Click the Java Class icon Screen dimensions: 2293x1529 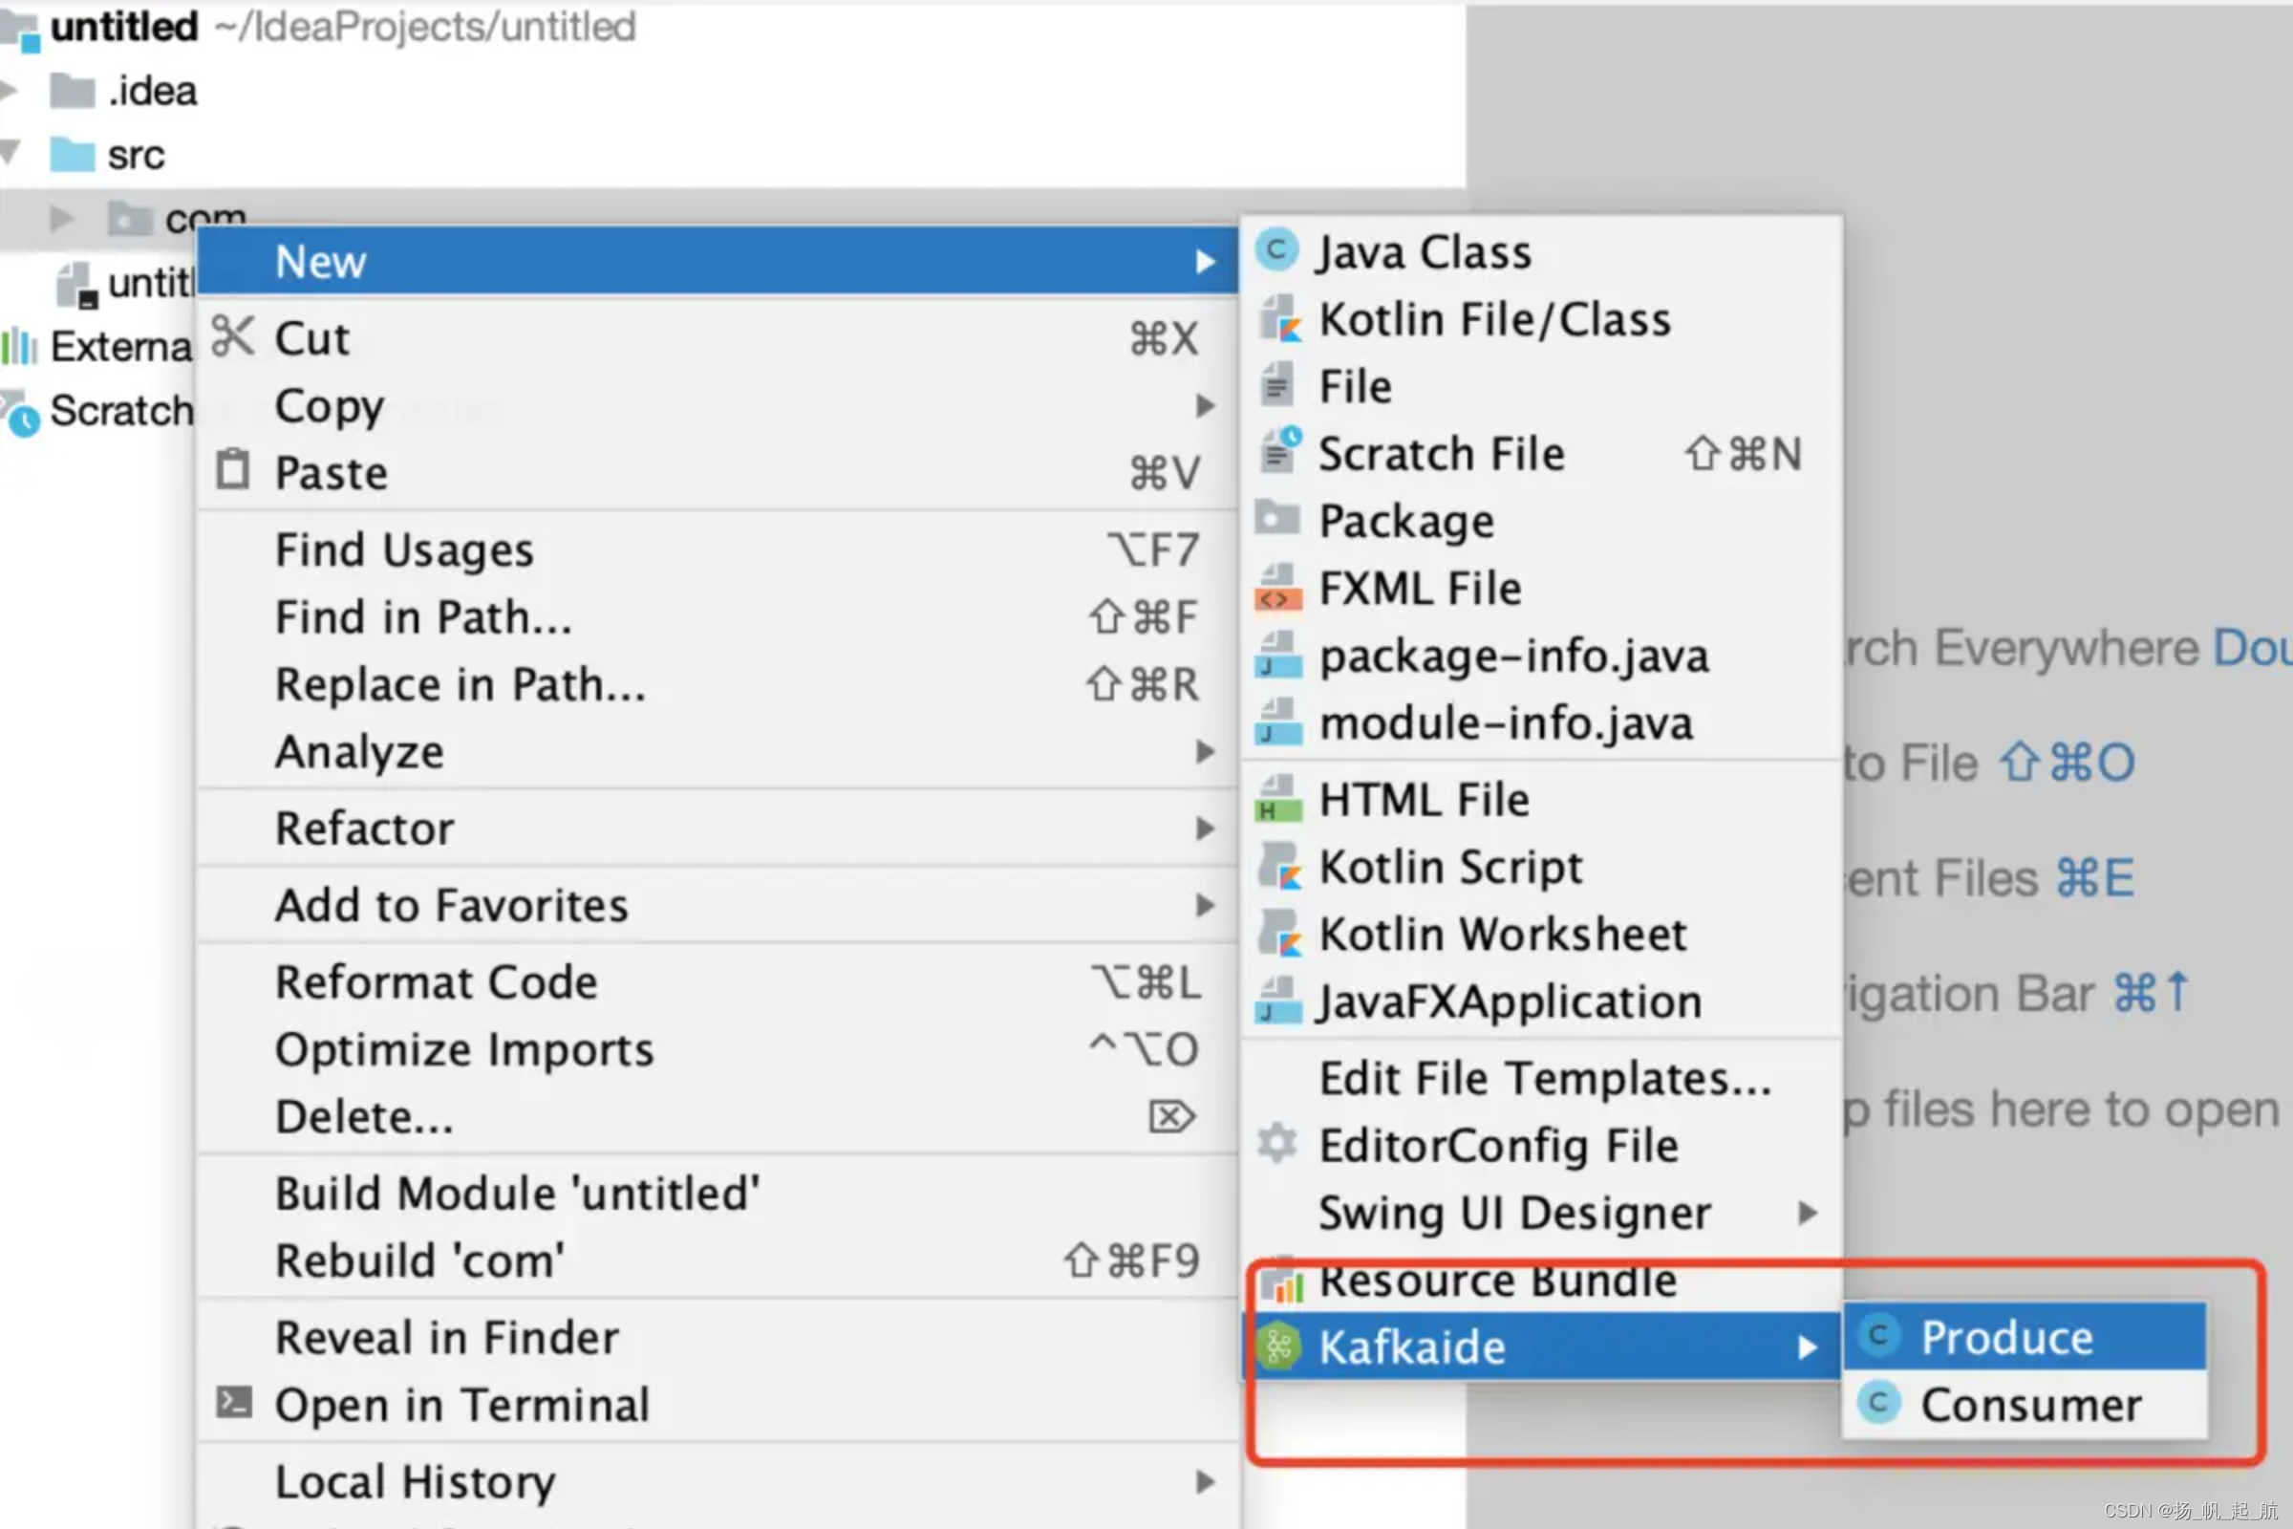[1276, 250]
